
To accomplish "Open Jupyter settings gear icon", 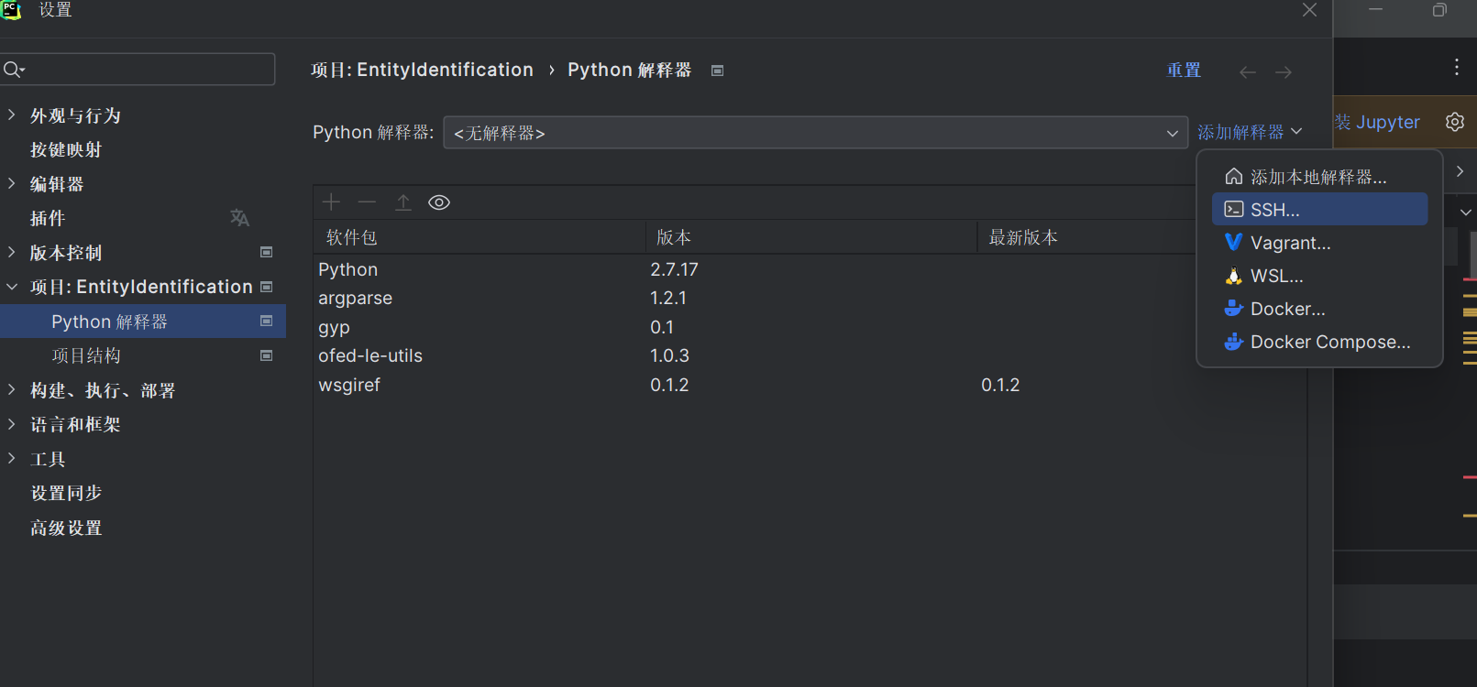I will [1455, 122].
